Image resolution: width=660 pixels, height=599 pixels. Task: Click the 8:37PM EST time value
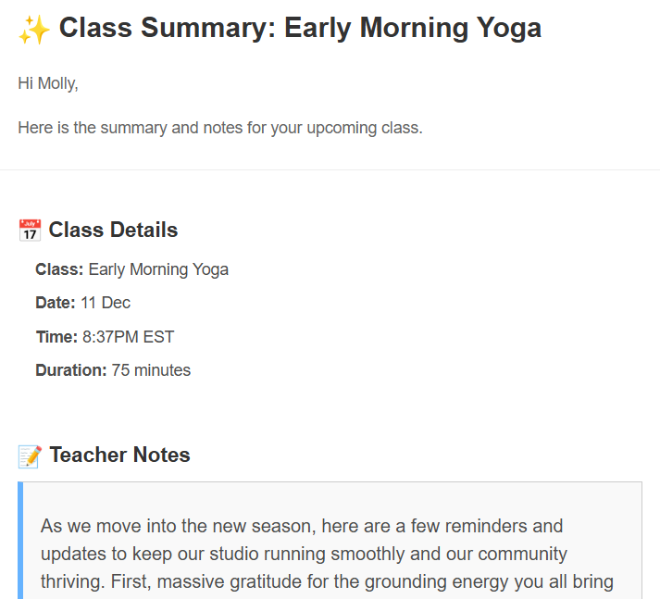(128, 337)
